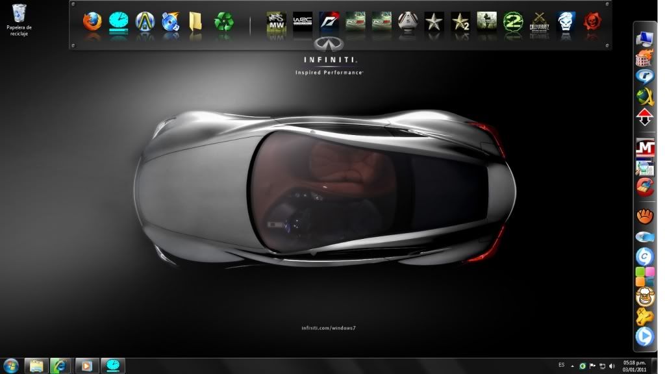Launch Internet Explorer from the taskbar

coord(60,366)
